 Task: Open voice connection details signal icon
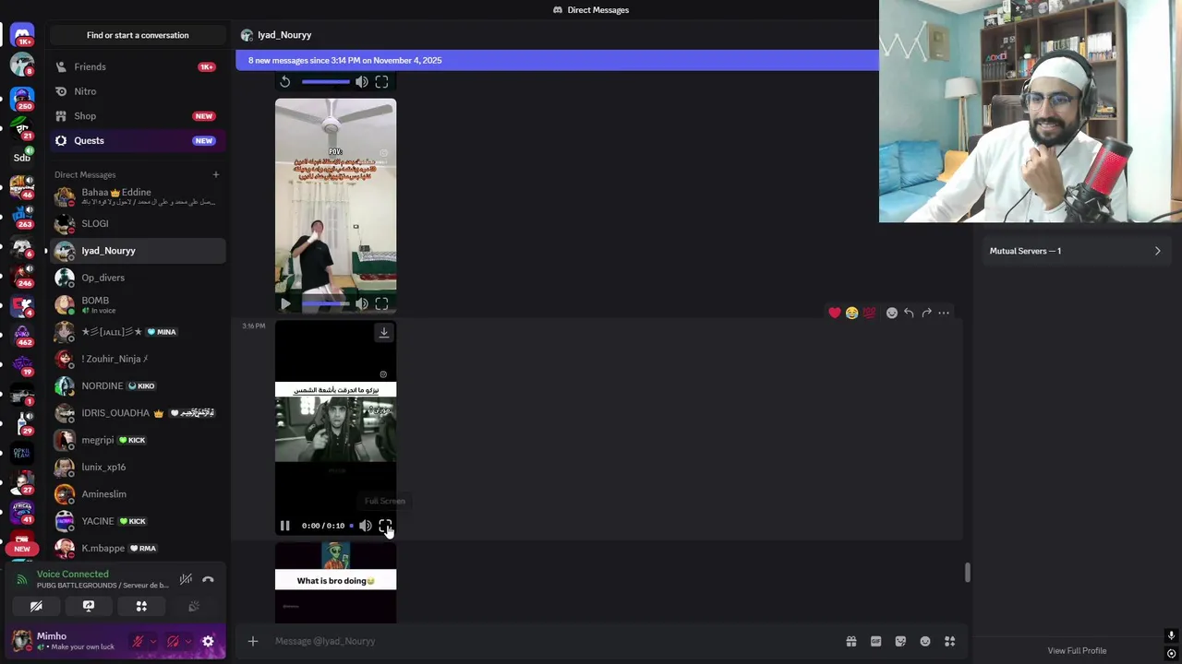point(22,579)
